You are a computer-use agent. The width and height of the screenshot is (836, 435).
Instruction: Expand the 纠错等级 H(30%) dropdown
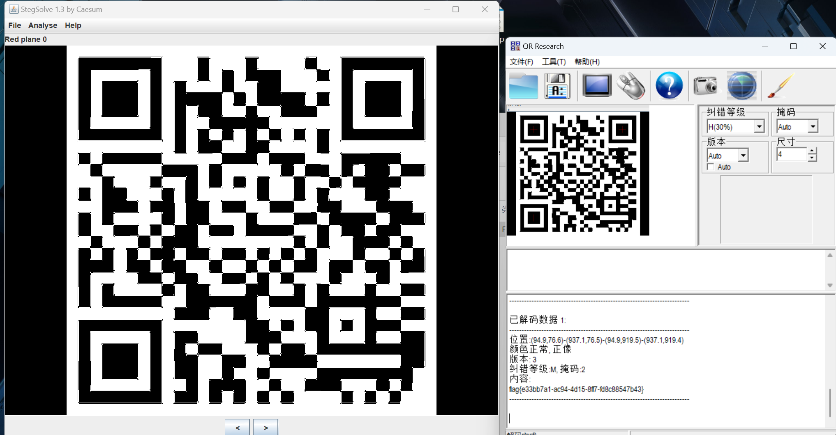pyautogui.click(x=759, y=127)
